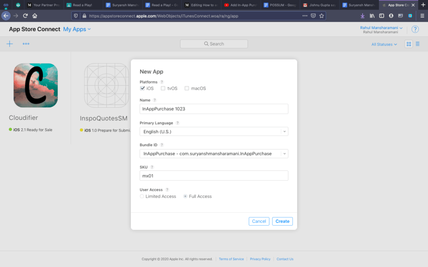
Task: Check the tvOS platform checkbox
Action: 163,88
